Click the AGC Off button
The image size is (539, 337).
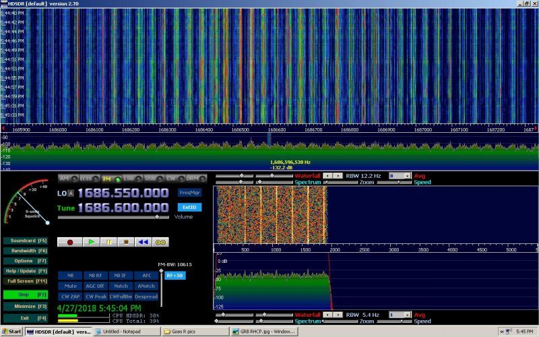95,286
